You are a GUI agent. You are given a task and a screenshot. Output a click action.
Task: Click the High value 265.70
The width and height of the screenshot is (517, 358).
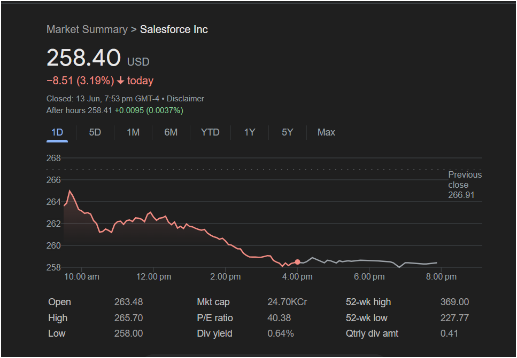[x=128, y=318]
